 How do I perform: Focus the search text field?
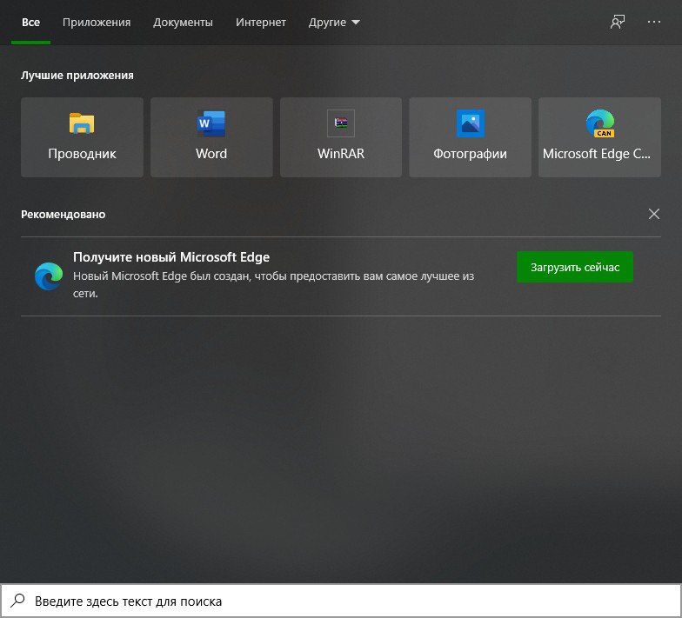[341, 601]
